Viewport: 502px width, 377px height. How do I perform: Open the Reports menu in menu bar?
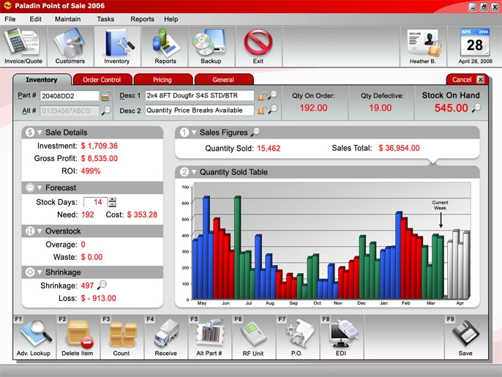pos(142,19)
